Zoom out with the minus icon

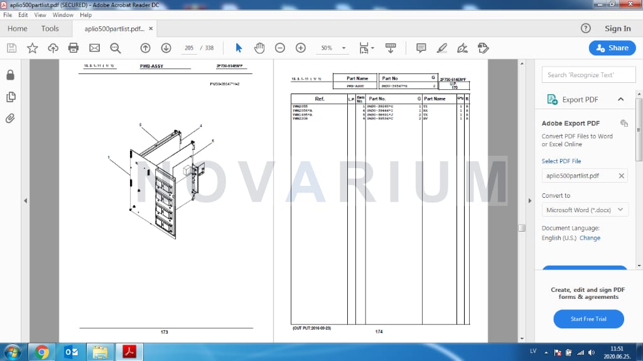coord(280,48)
